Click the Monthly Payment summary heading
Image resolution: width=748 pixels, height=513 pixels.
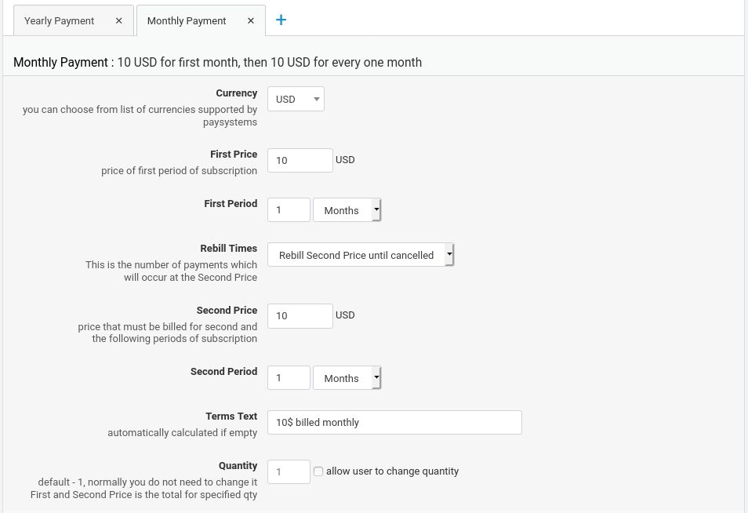click(217, 63)
